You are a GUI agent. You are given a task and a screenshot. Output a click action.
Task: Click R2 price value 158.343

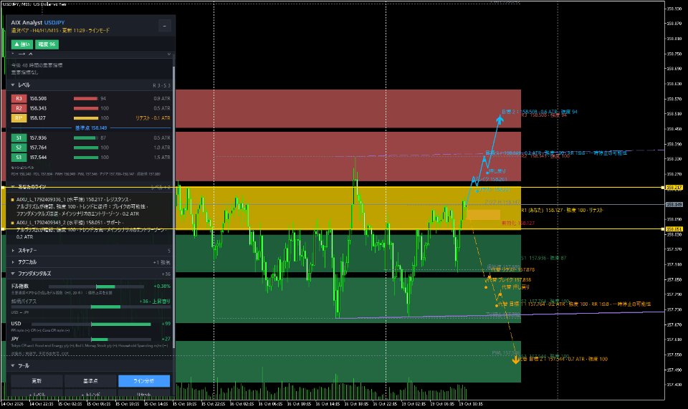[38, 108]
